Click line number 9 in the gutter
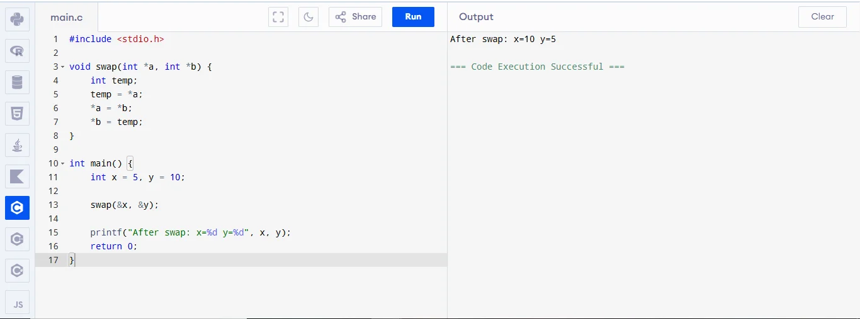Image resolution: width=860 pixels, height=319 pixels. click(x=55, y=149)
